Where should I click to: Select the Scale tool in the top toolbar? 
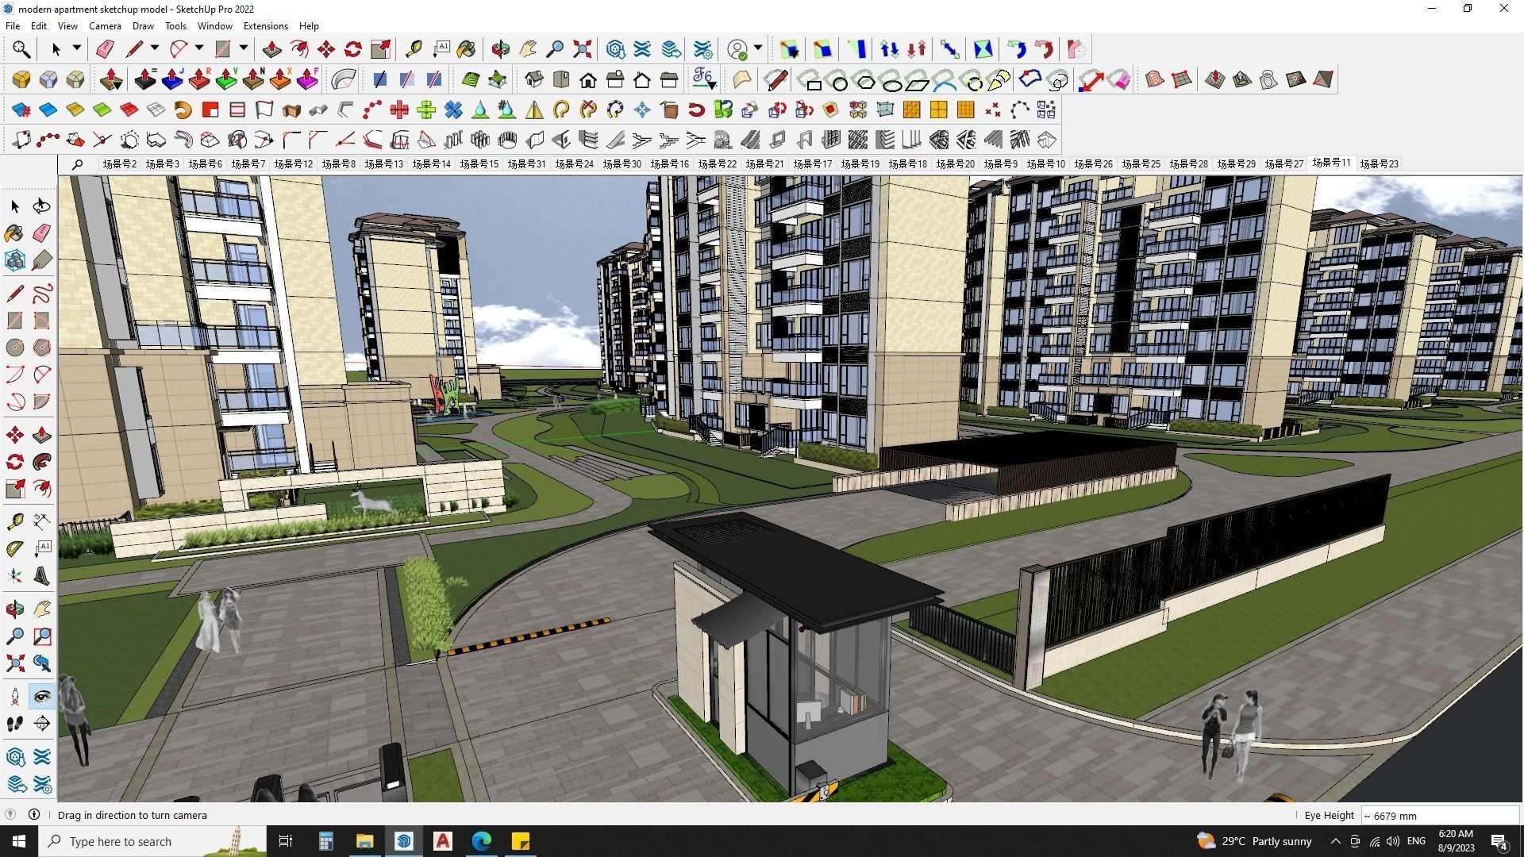[x=380, y=49]
